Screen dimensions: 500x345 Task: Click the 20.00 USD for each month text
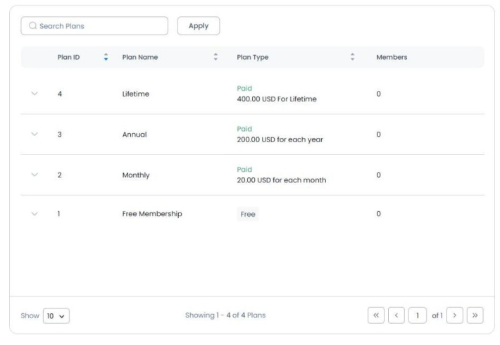point(282,180)
